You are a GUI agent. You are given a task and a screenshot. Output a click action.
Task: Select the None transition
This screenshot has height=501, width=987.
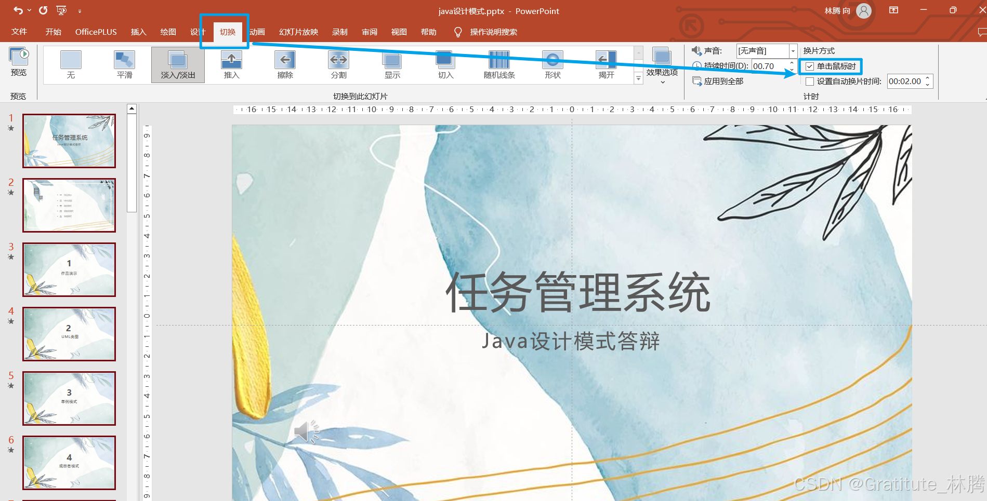coord(71,65)
